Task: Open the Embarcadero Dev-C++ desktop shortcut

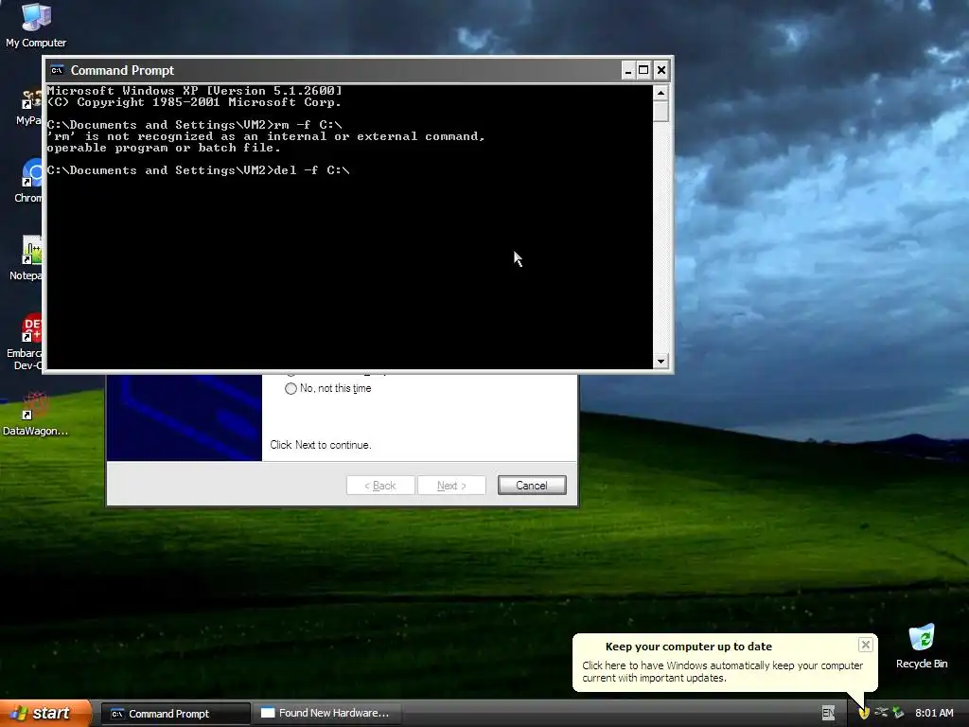Action: pyautogui.click(x=26, y=342)
